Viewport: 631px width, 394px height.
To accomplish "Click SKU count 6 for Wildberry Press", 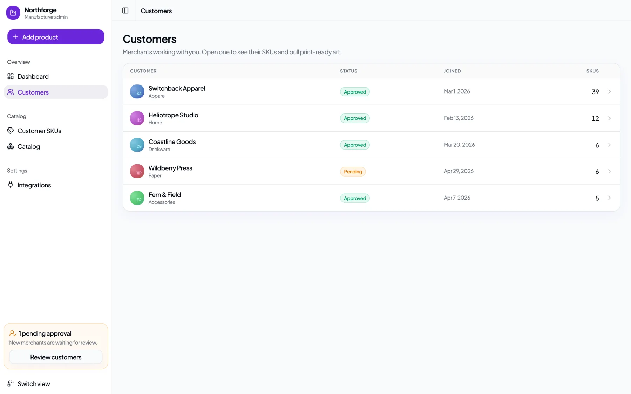I will [x=597, y=172].
